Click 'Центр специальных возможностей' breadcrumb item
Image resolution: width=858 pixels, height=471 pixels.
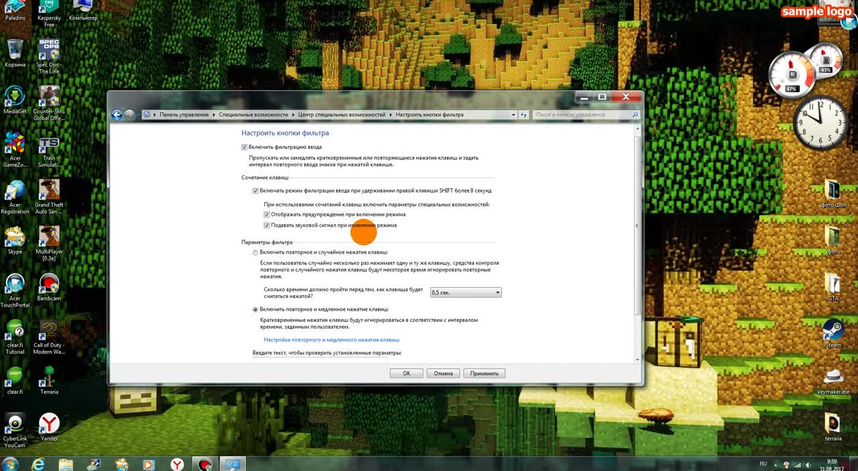[x=342, y=115]
